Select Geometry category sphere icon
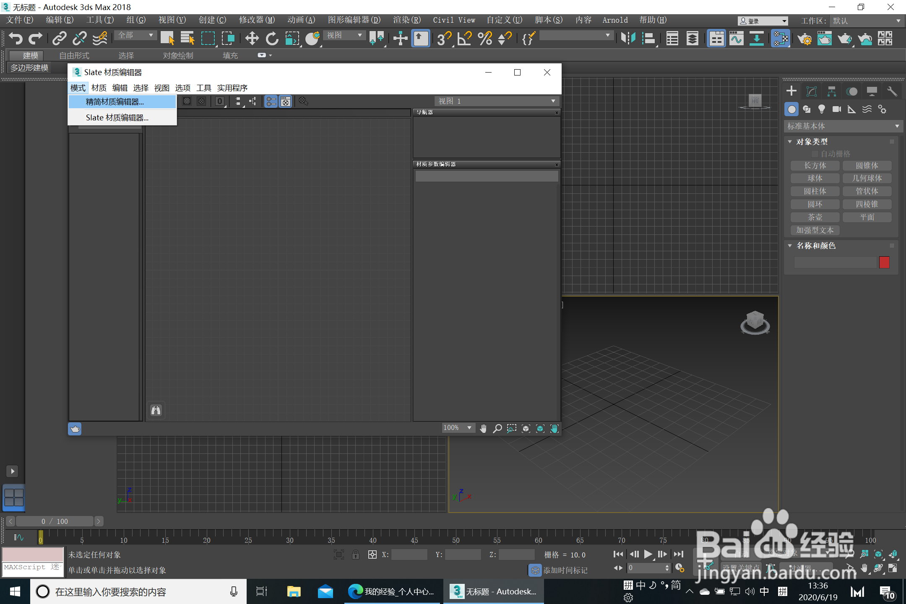This screenshot has width=906, height=604. tap(791, 109)
